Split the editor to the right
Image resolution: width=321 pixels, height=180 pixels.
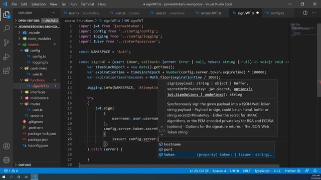(305, 13)
